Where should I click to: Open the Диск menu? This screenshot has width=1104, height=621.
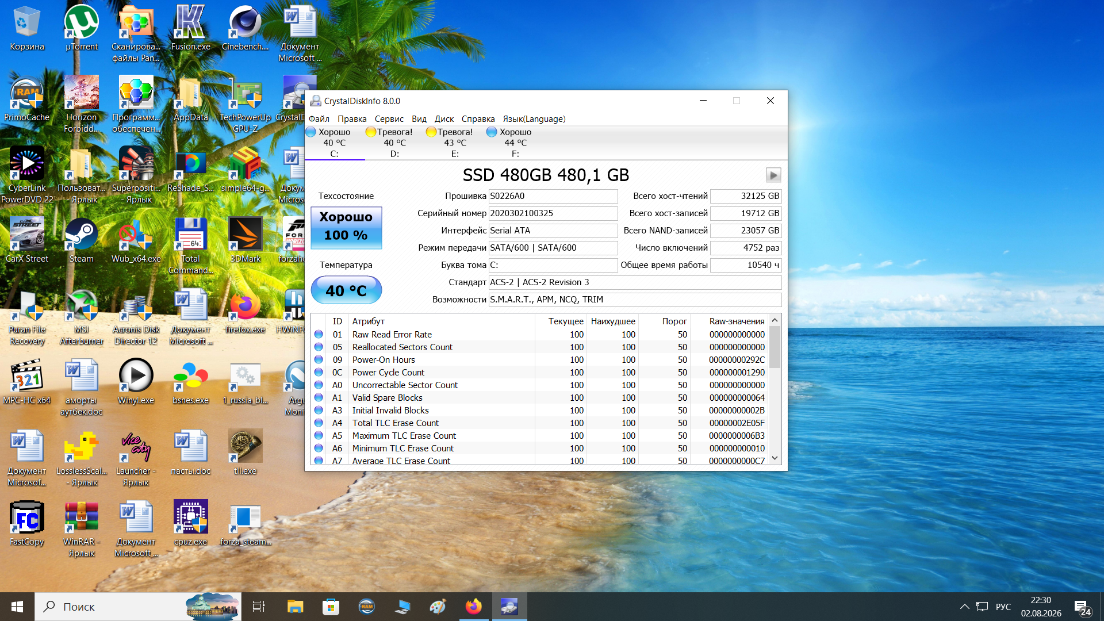444,119
